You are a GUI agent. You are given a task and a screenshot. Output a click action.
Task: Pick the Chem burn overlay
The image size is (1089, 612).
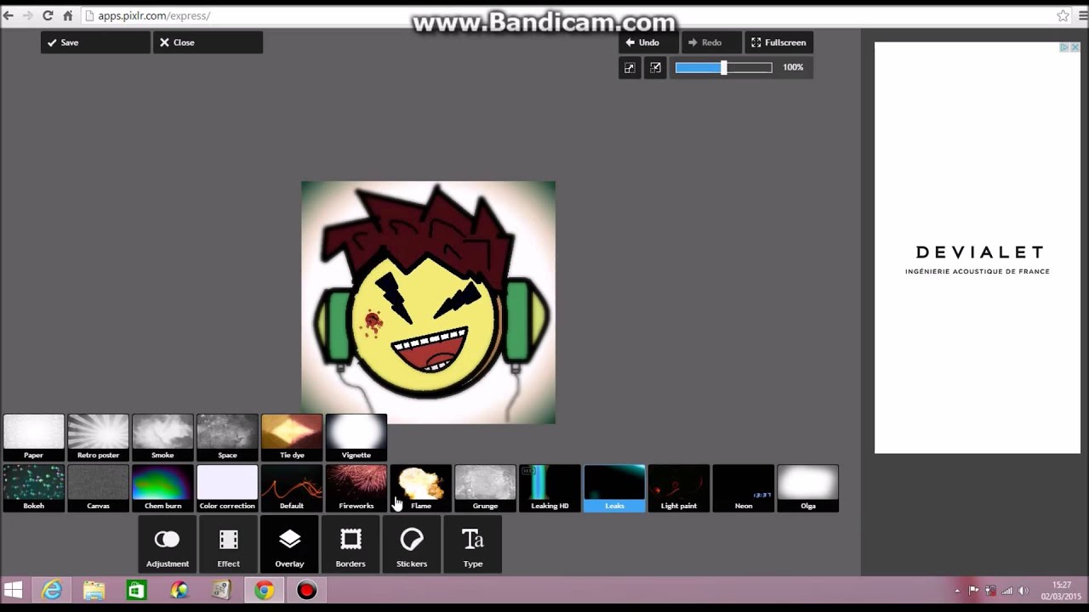[162, 489]
